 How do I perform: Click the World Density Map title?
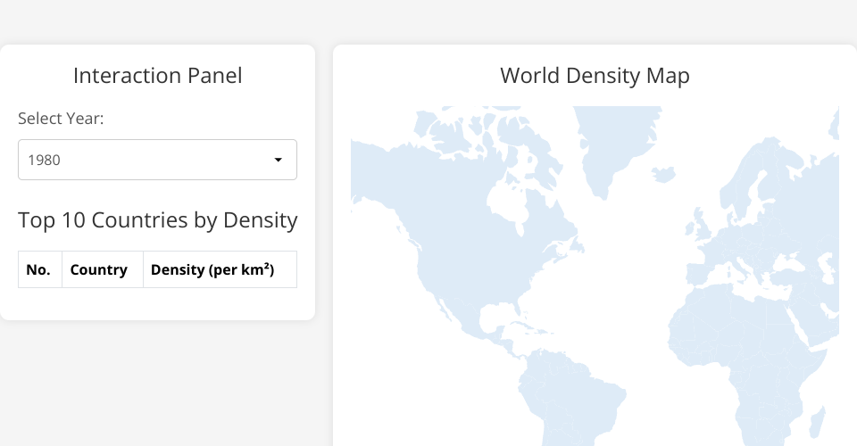[595, 76]
